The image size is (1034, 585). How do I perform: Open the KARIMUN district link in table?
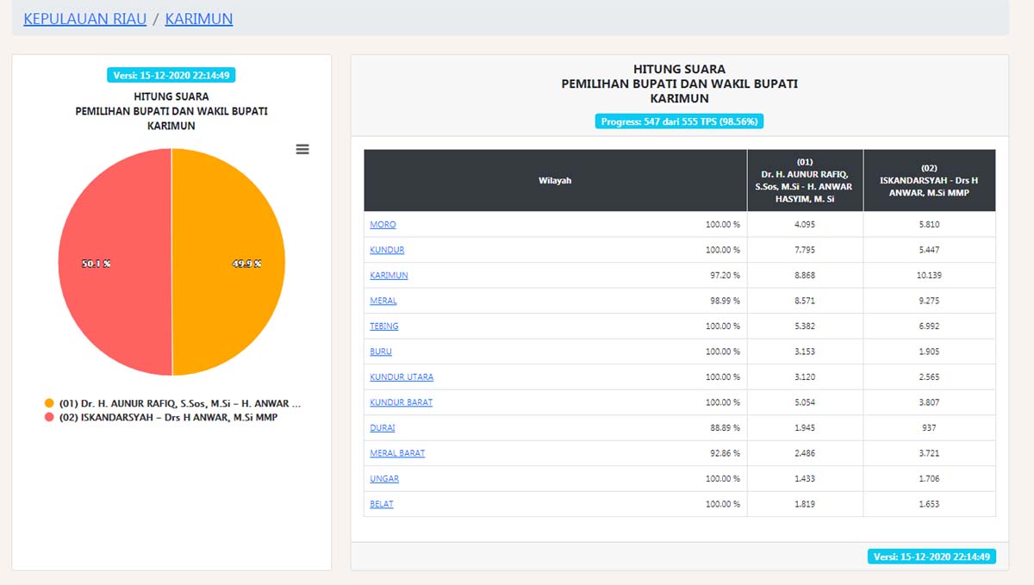click(x=389, y=275)
